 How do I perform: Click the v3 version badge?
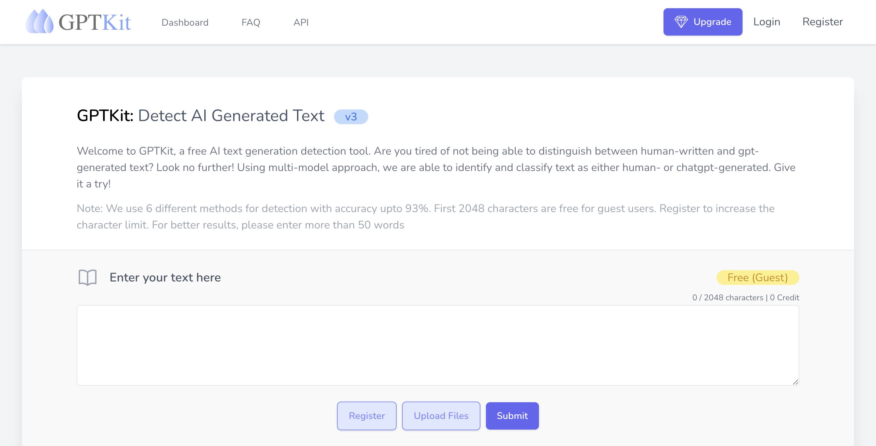point(351,117)
